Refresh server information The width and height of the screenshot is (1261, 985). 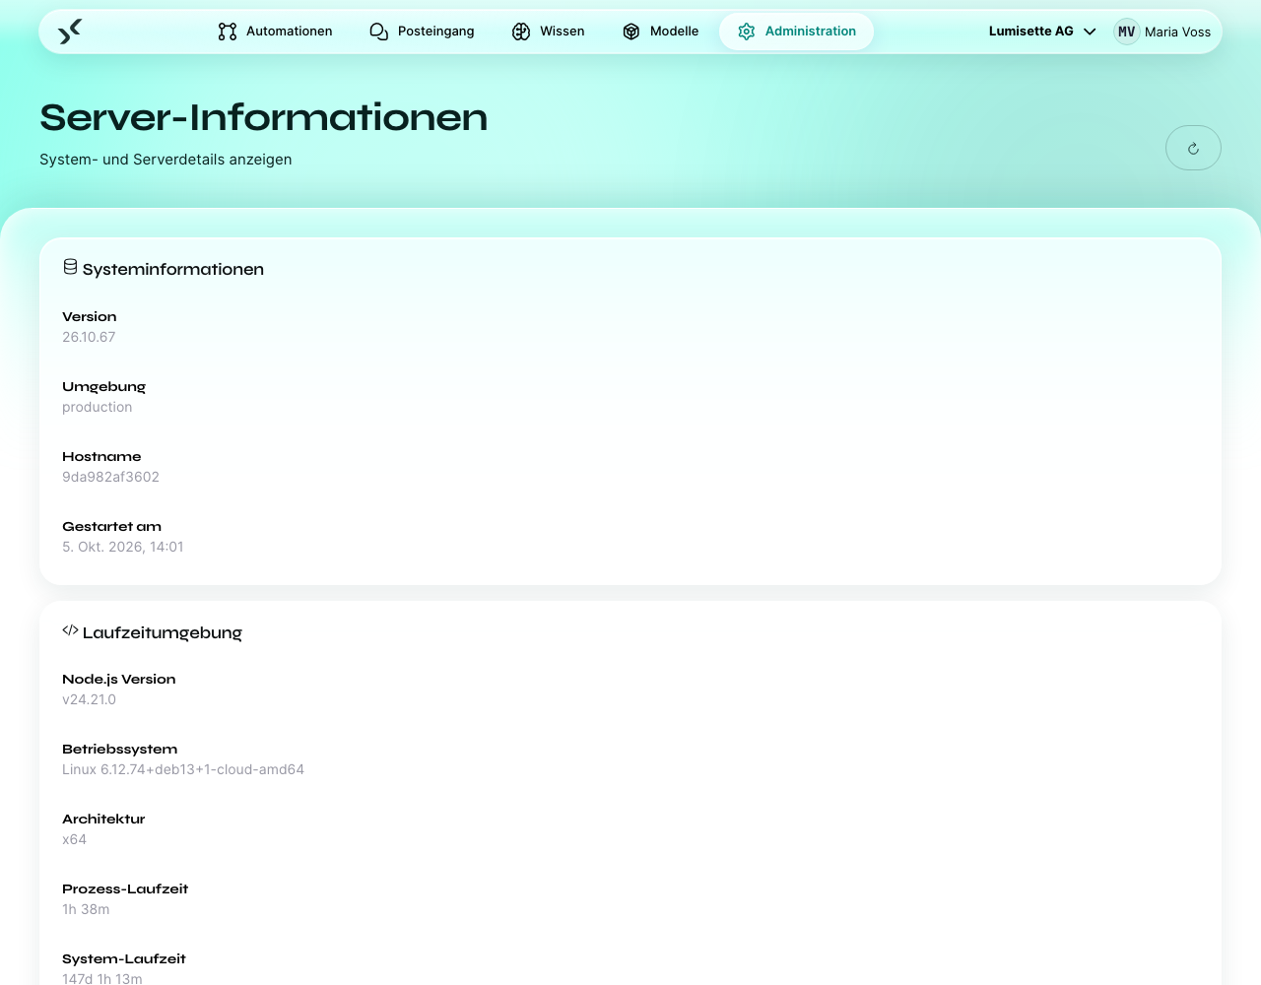click(1193, 148)
